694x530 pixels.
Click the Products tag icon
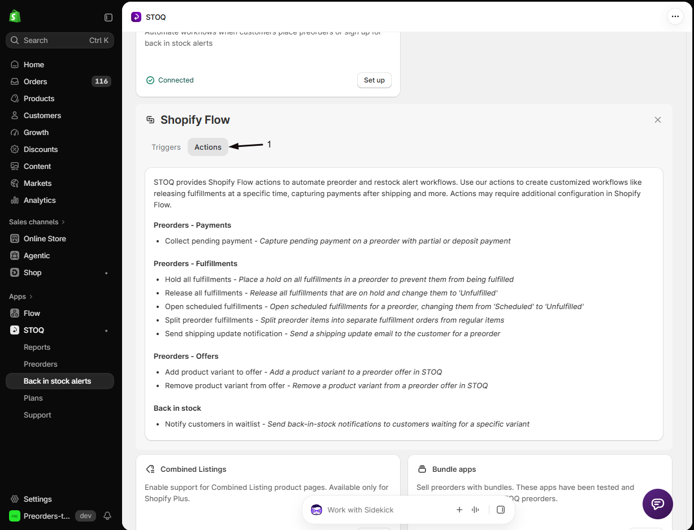point(15,98)
